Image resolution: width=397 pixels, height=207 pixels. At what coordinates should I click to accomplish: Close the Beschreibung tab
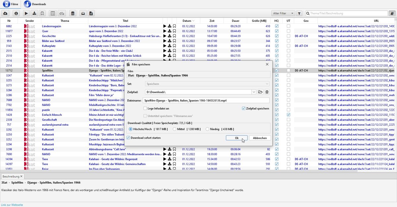pyautogui.click(x=22, y=176)
